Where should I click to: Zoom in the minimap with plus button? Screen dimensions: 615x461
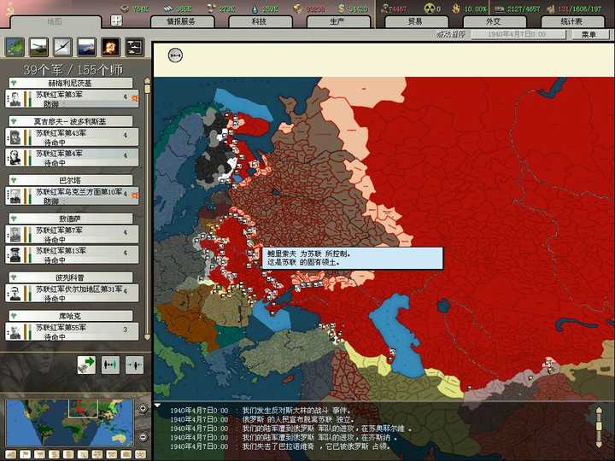point(143,408)
